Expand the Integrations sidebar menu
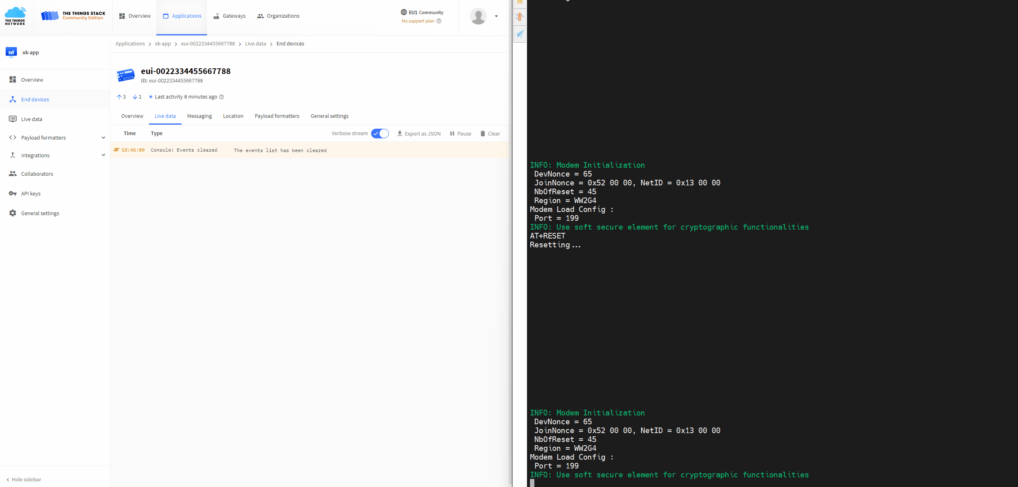1018x487 pixels. (103, 155)
